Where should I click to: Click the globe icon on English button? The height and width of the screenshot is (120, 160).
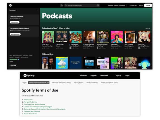[11, 66]
